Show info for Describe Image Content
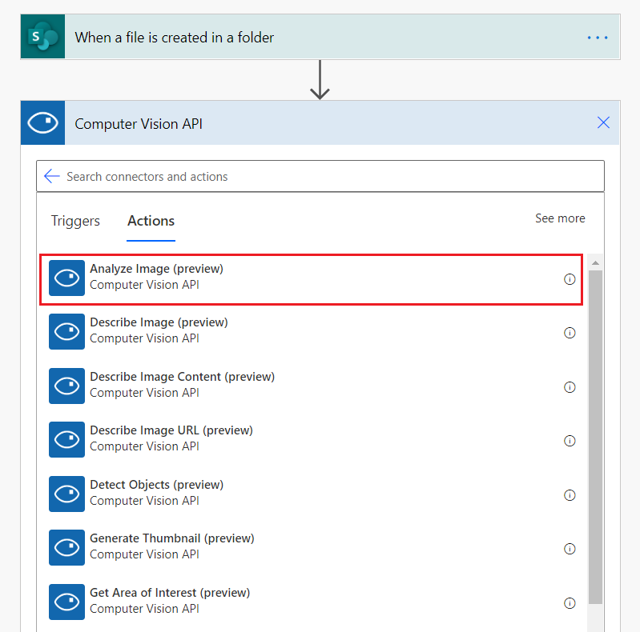 pyautogui.click(x=570, y=387)
